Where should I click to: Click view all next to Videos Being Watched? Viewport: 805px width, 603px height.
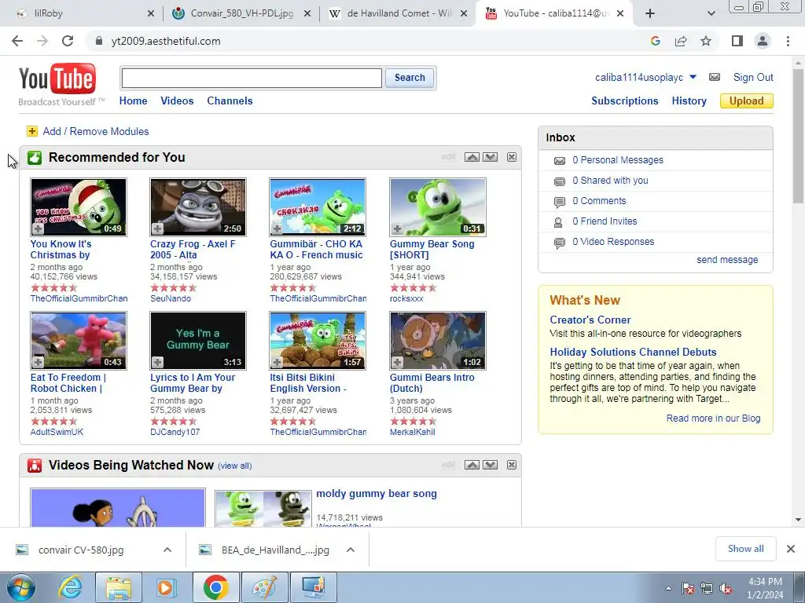pos(234,466)
